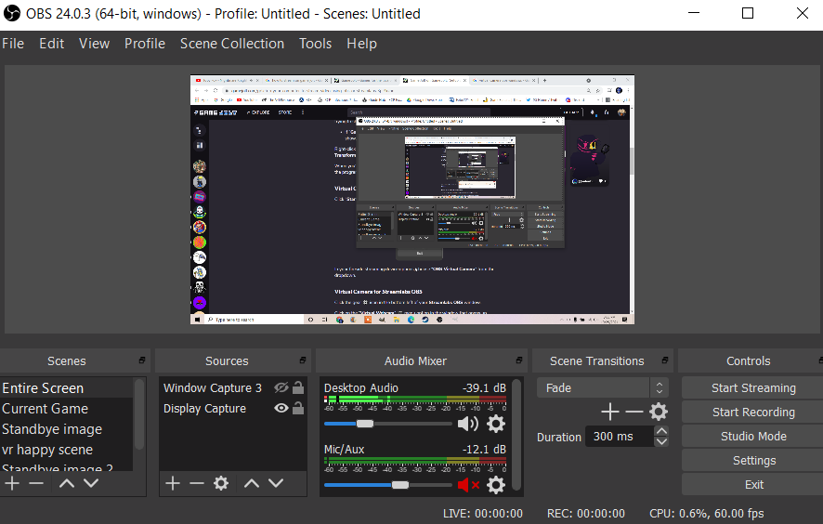Click the Scenes list scrollbar
The width and height of the screenshot is (823, 524).
click(x=139, y=414)
